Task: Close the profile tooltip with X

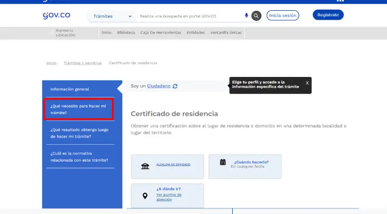Action: (x=307, y=83)
